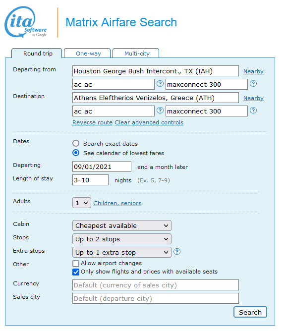The height and width of the screenshot is (331, 286).
Task: Open the Cabin dropdown showing Cheapest available
Action: pyautogui.click(x=122, y=225)
